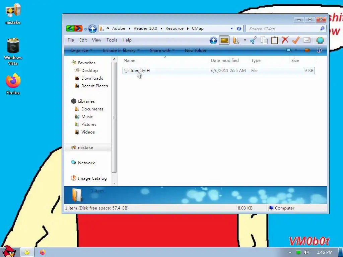Click the blue Up arrow beside the address bar

(x=92, y=29)
